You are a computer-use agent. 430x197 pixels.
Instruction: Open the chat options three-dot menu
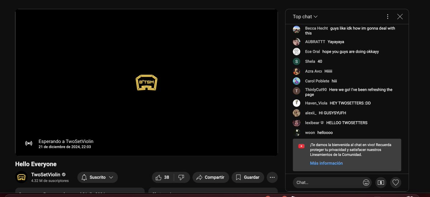point(387,16)
